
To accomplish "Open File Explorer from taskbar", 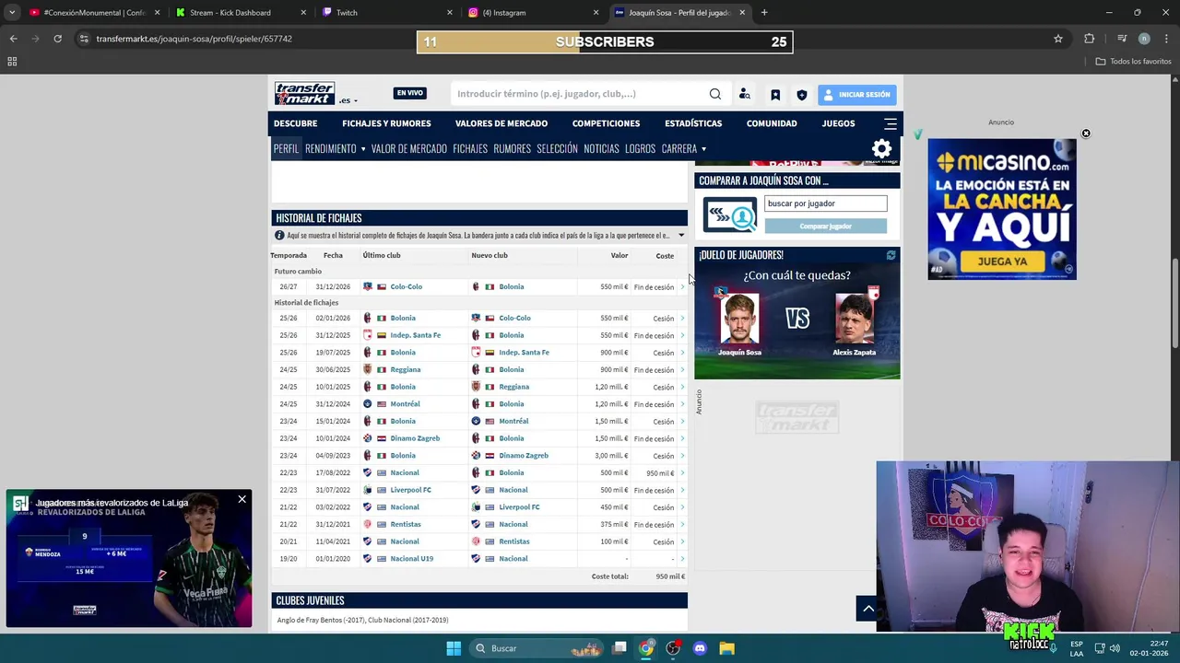I will [x=726, y=648].
